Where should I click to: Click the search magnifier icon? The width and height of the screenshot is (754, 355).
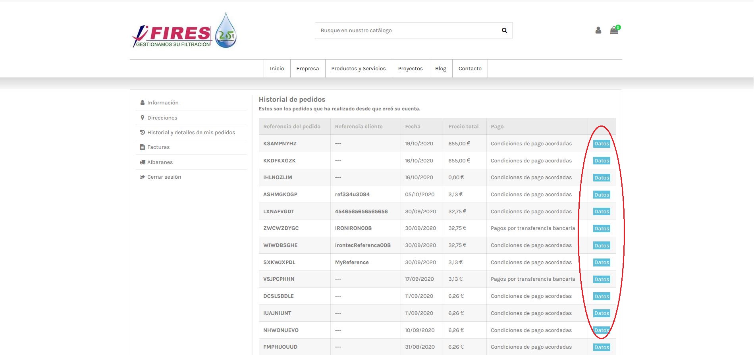pos(504,31)
